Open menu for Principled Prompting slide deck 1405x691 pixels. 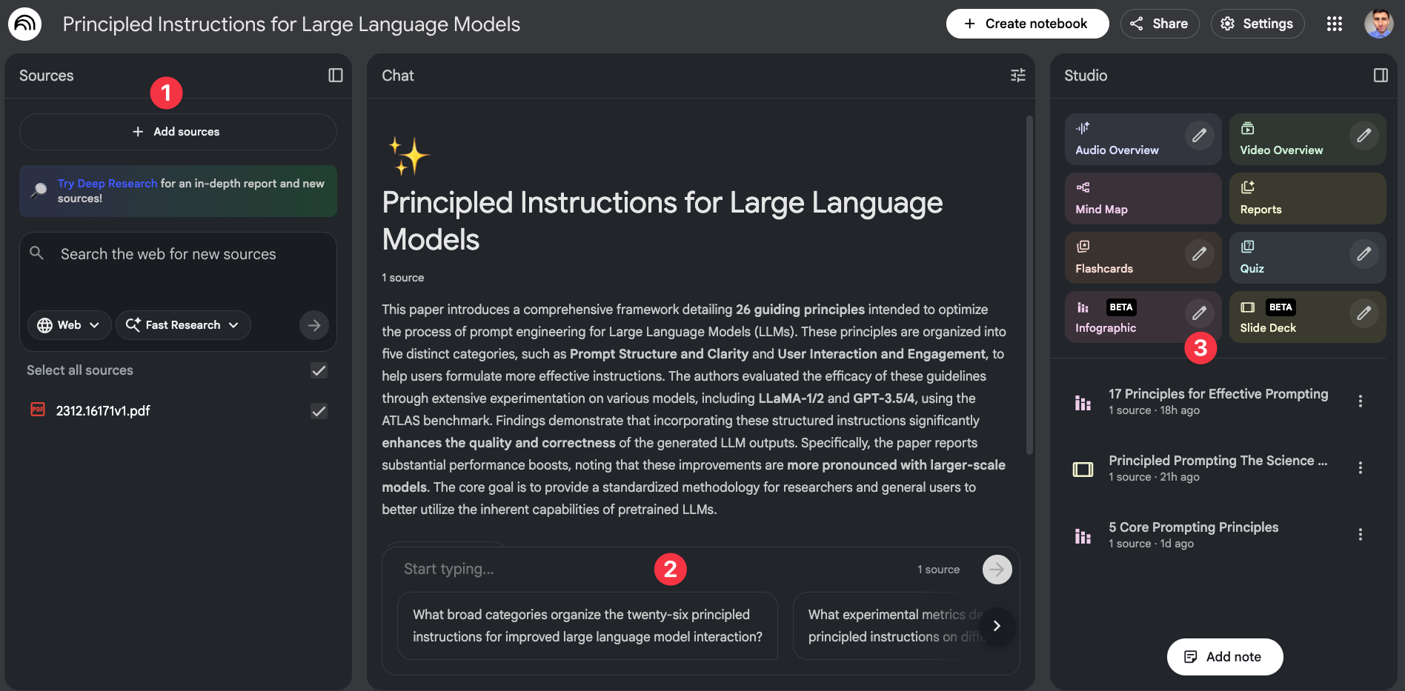1361,468
